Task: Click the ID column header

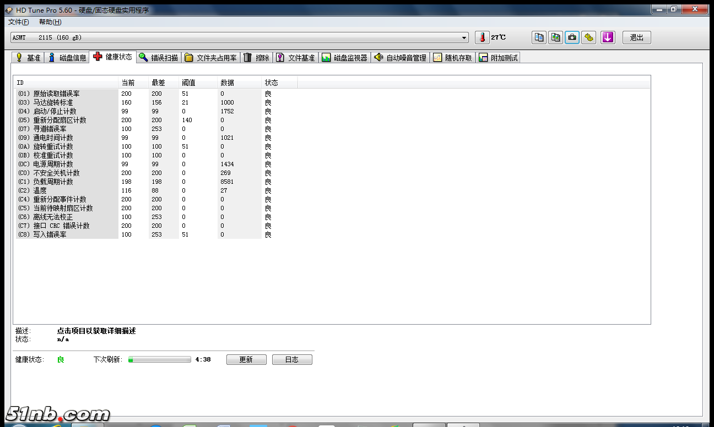Action: 66,83
